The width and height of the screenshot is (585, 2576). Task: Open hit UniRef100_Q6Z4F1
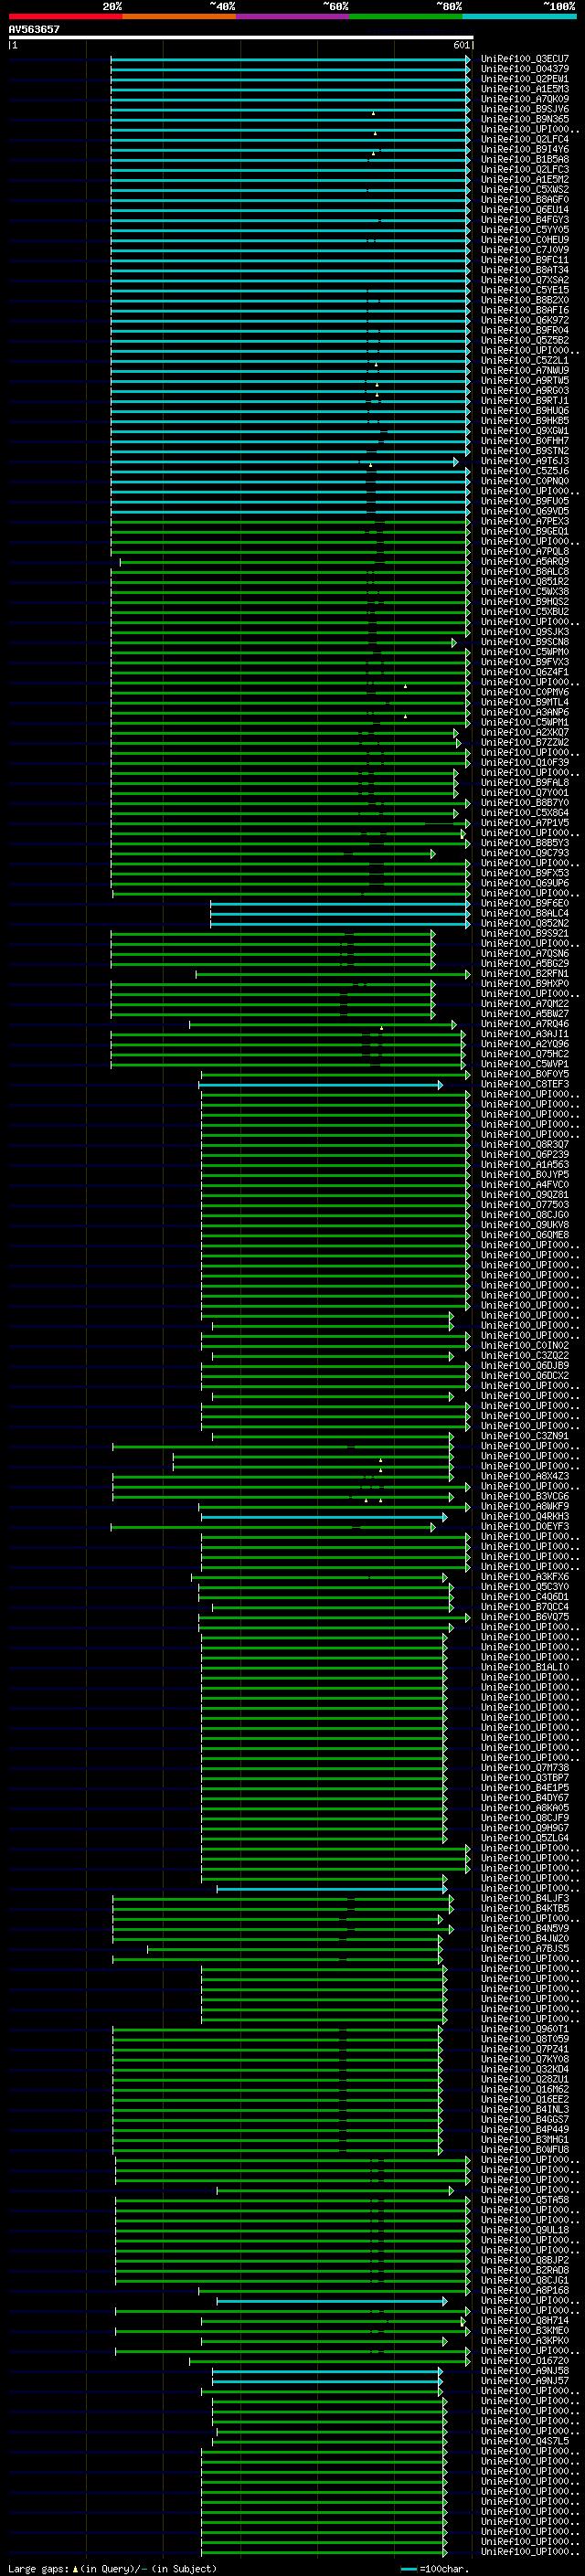tap(524, 672)
